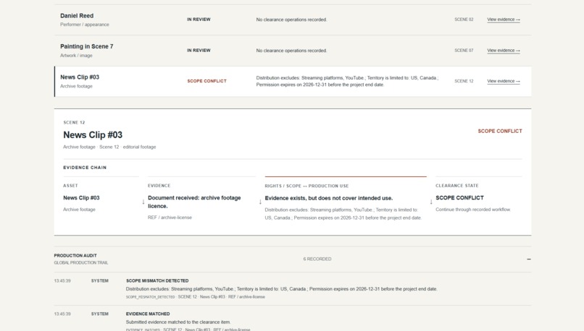Click 'Continue through recorded workflow' text
Screen dimensions: 584x331
click(473, 210)
